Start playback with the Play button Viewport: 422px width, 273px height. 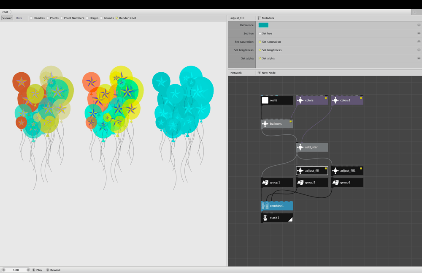click(37, 270)
